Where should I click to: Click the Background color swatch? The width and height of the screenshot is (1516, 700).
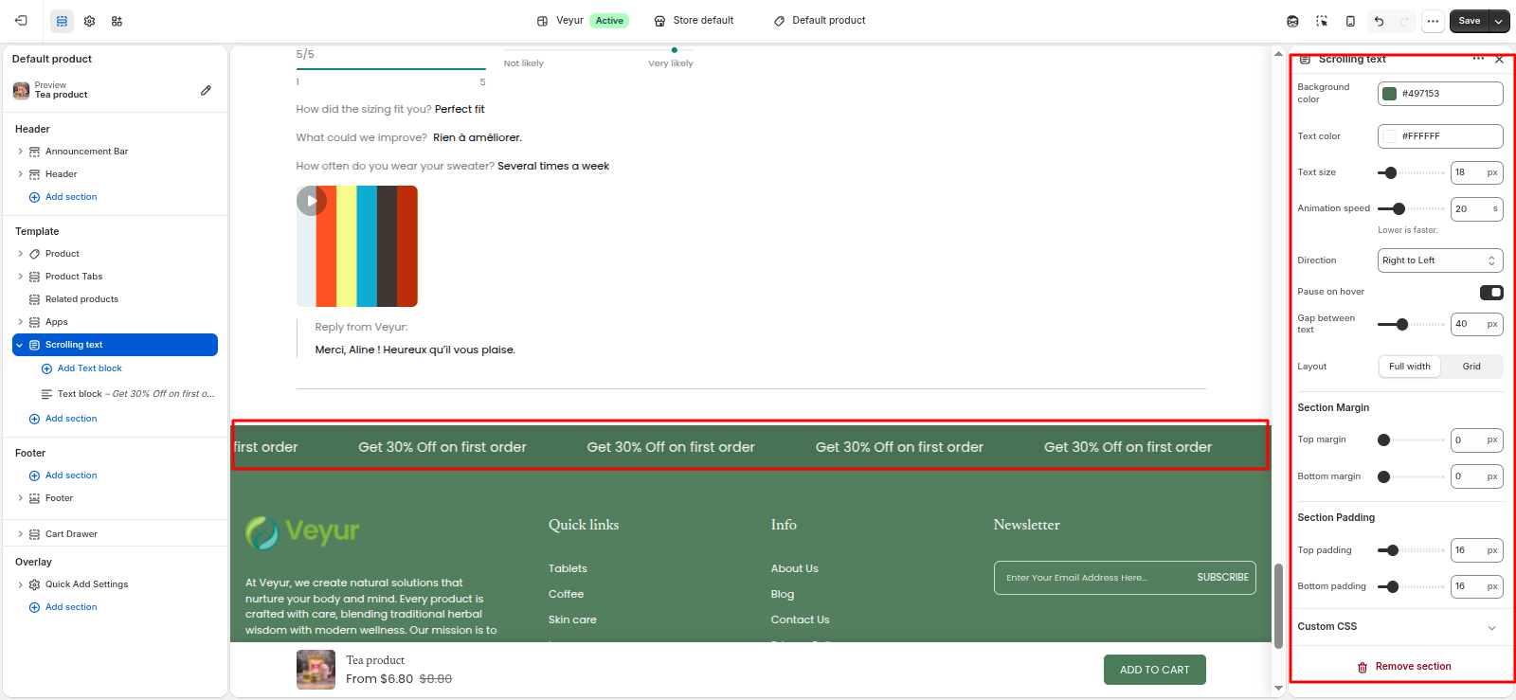coord(1390,94)
